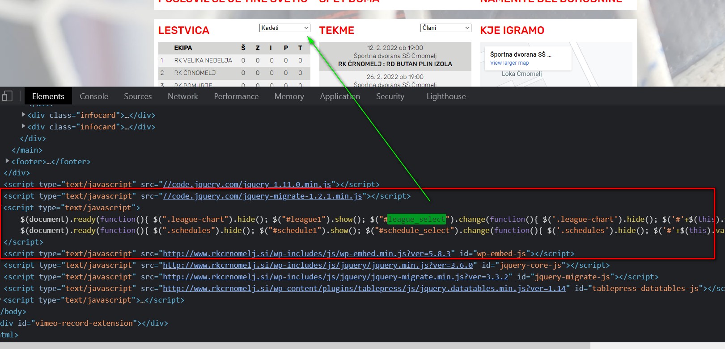Click the View larger map link
This screenshot has height=349, width=725.
(x=509, y=63)
